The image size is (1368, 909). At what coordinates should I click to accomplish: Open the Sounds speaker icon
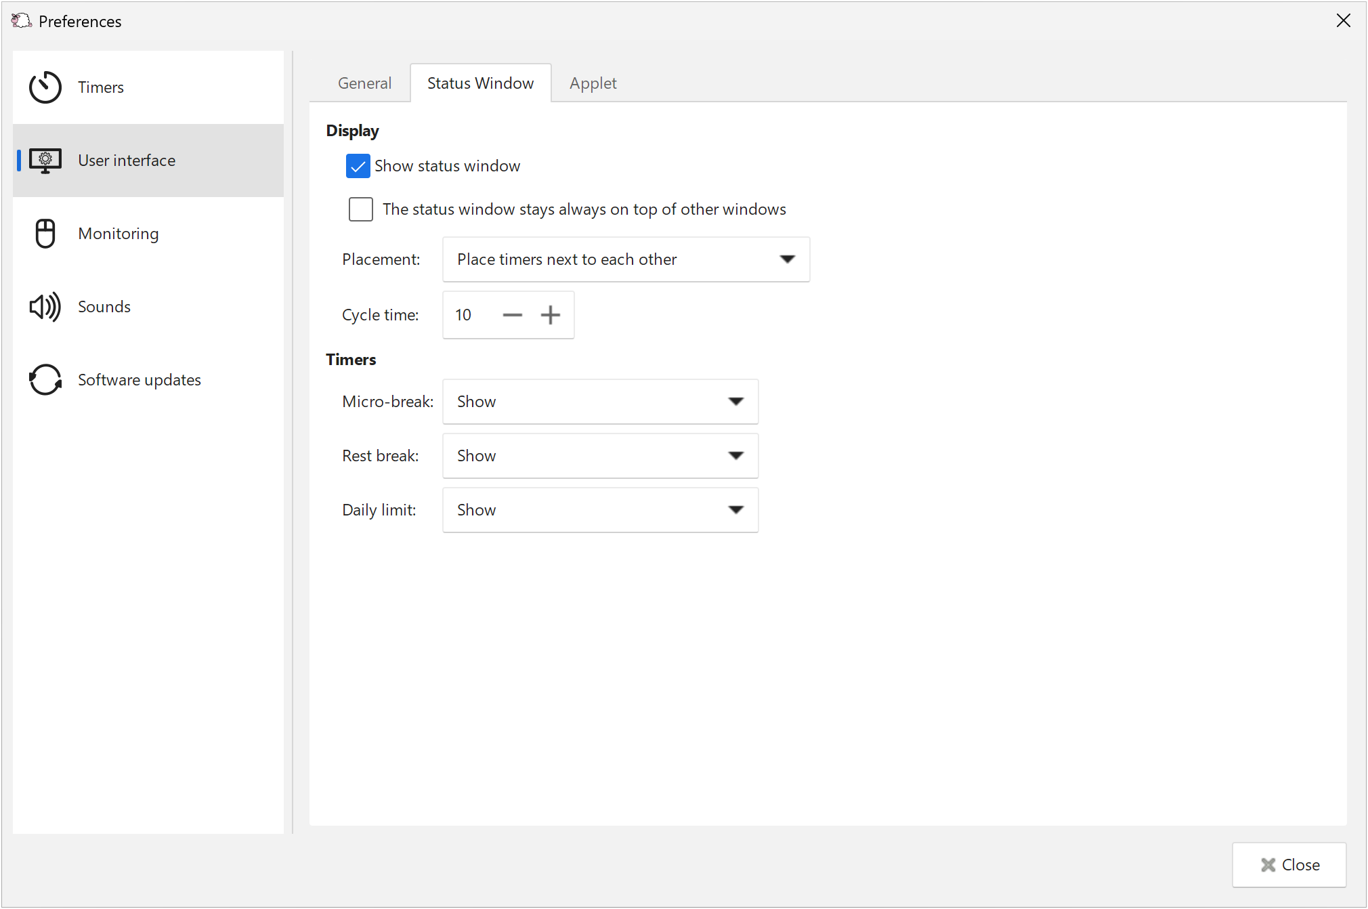45,307
